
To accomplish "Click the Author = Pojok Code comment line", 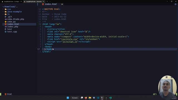I will (54, 14).
